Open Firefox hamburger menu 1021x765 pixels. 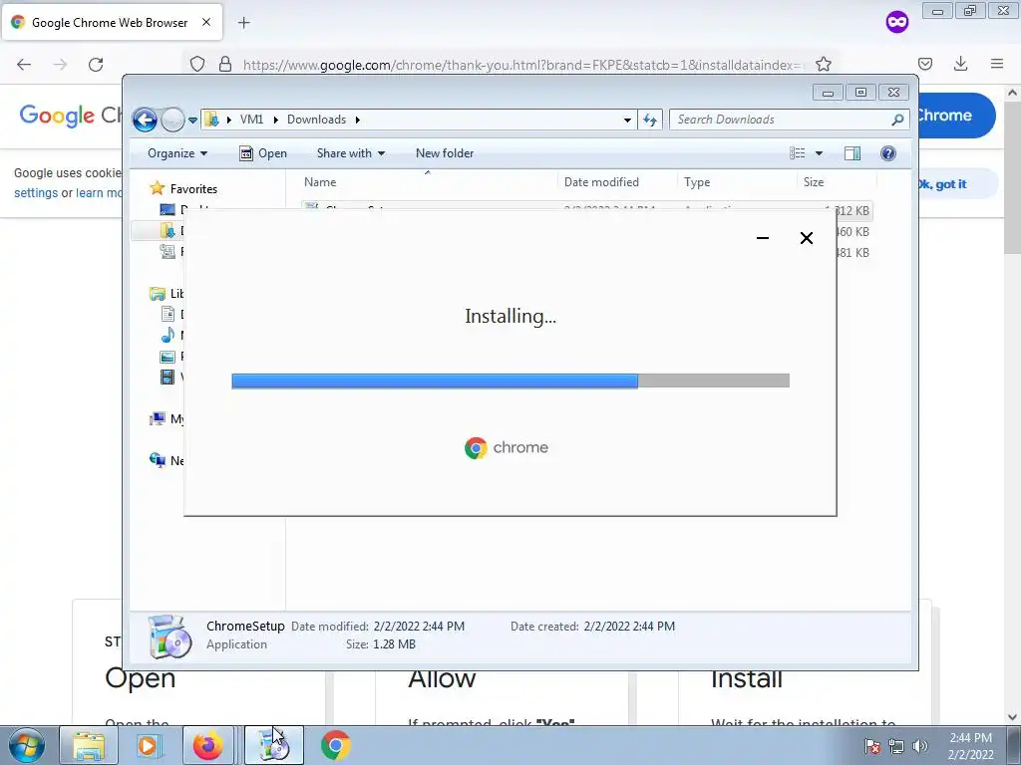997,64
